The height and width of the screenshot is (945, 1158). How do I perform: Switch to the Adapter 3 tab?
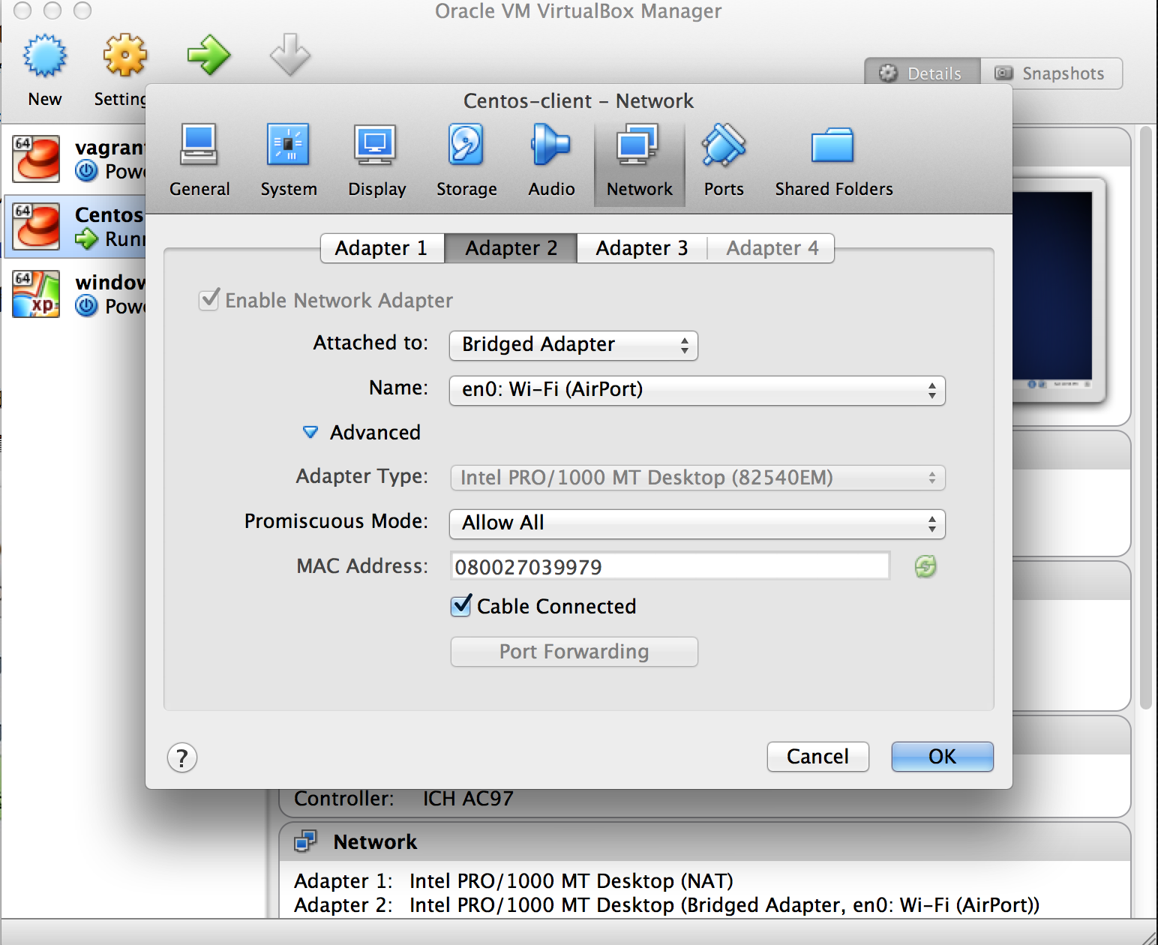click(x=641, y=248)
